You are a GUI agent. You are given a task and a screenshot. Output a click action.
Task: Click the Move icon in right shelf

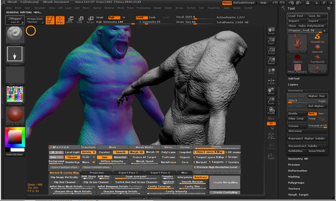[271, 91]
